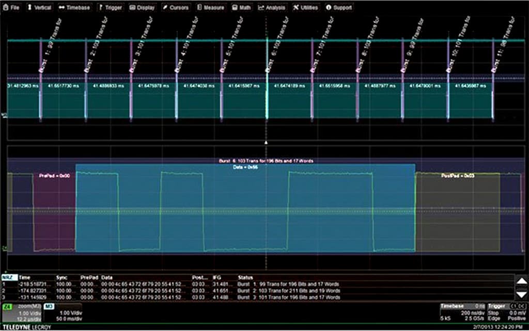Open the Timebase menu
The width and height of the screenshot is (529, 331).
74,7
